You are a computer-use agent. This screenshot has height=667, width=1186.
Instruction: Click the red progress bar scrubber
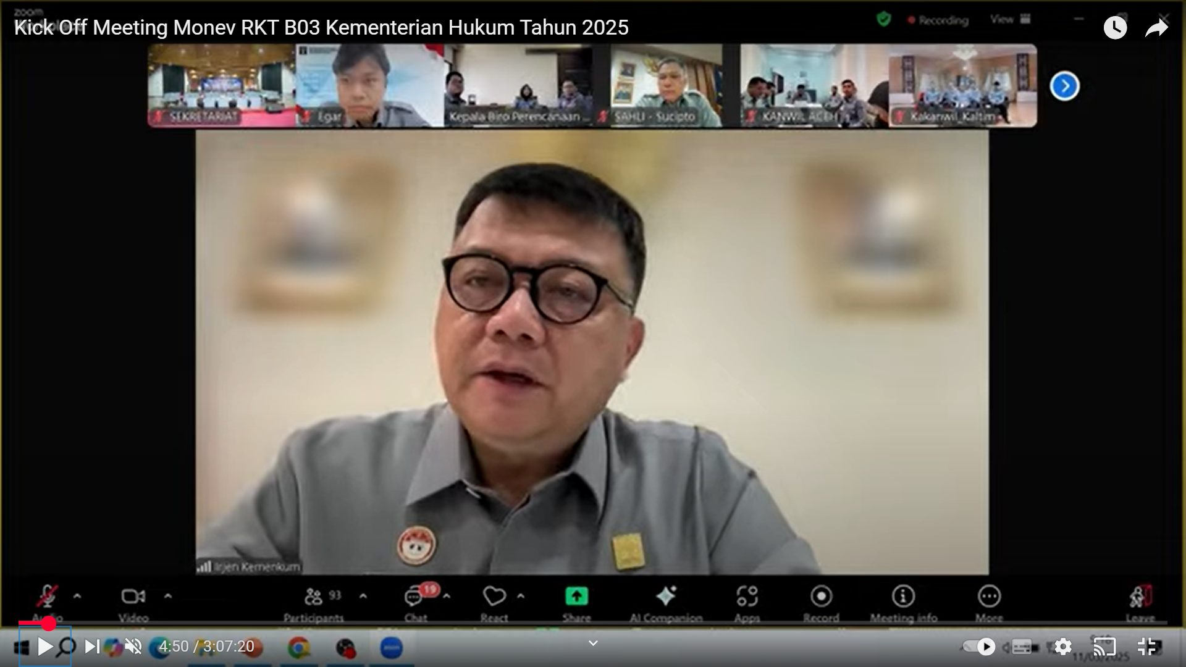click(x=49, y=624)
